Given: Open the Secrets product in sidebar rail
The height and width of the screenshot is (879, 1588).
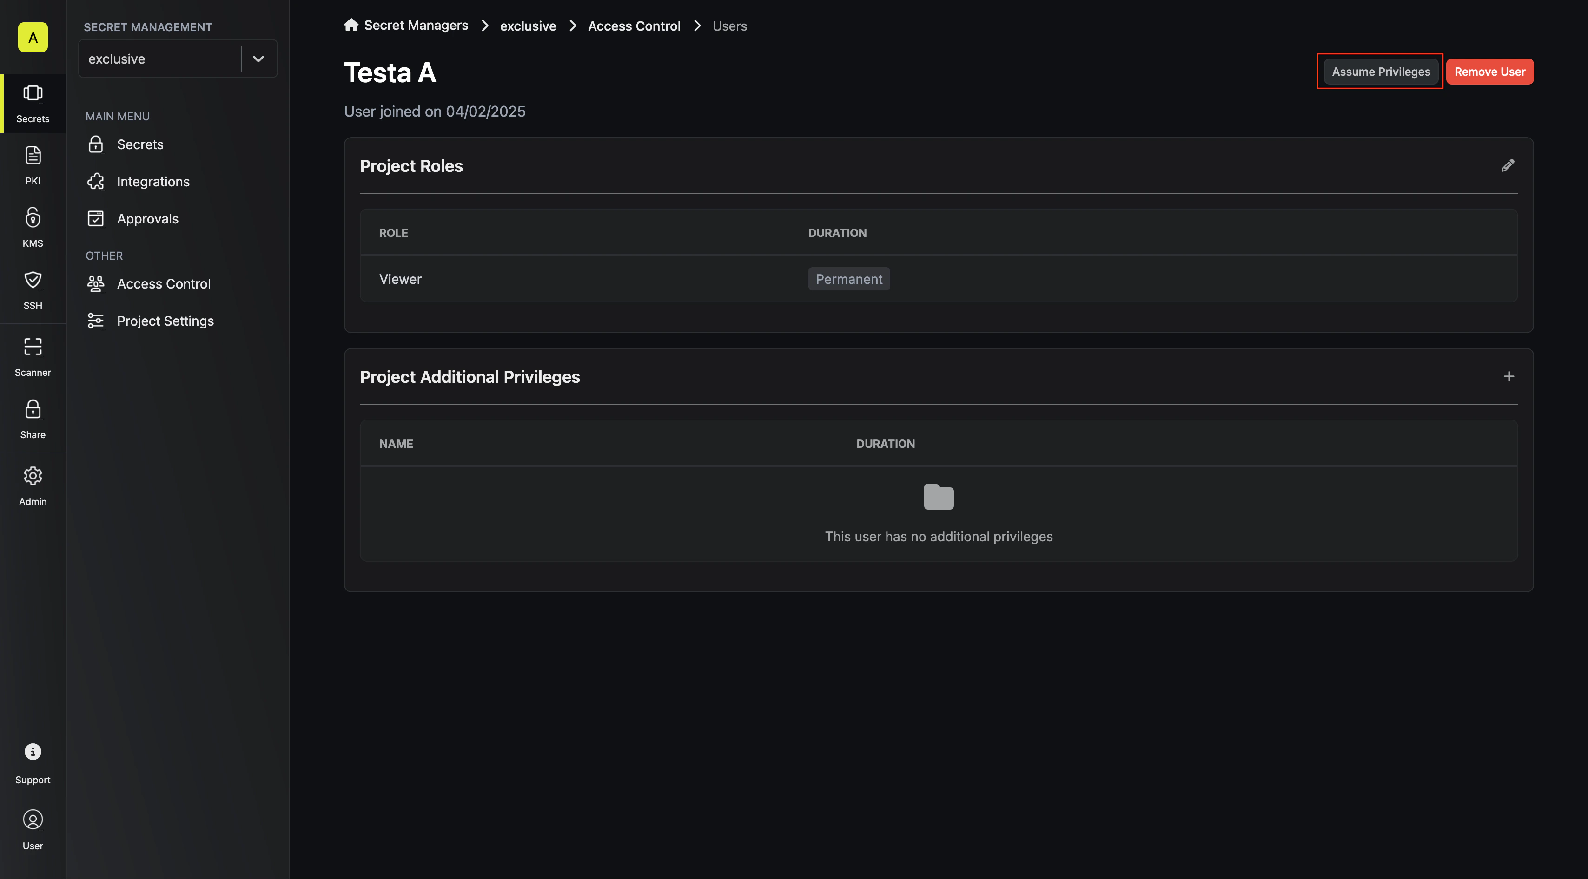Looking at the screenshot, I should coord(33,104).
